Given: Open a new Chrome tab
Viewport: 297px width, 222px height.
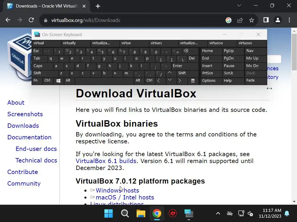Looking at the screenshot, I should [x=98, y=6].
